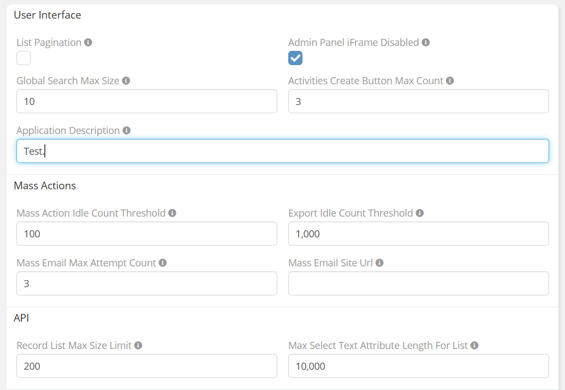Show info for Mass Action Idle Count Threshold

click(172, 213)
